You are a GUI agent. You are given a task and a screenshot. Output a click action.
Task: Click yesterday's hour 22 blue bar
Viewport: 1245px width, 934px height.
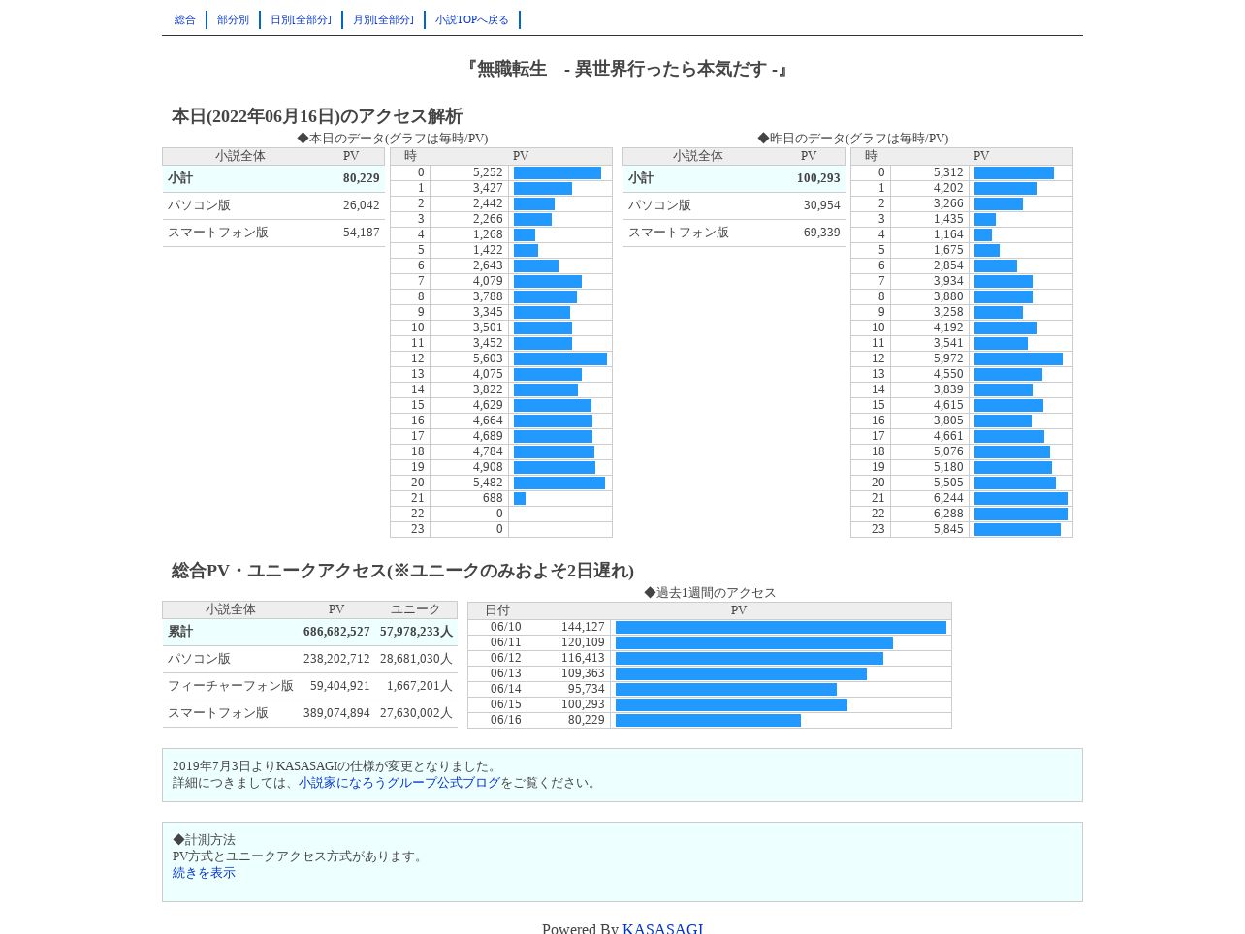(1021, 514)
